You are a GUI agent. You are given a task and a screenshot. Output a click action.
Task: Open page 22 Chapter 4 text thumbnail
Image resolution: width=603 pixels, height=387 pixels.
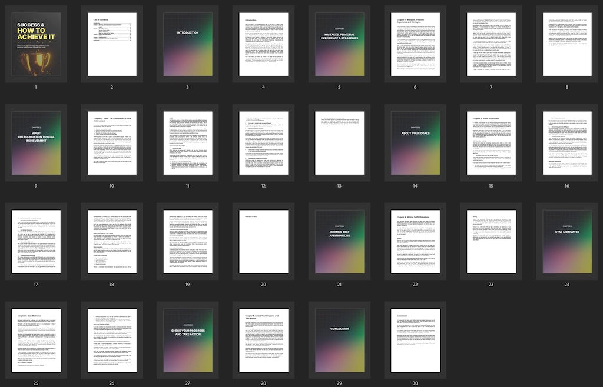(415, 242)
